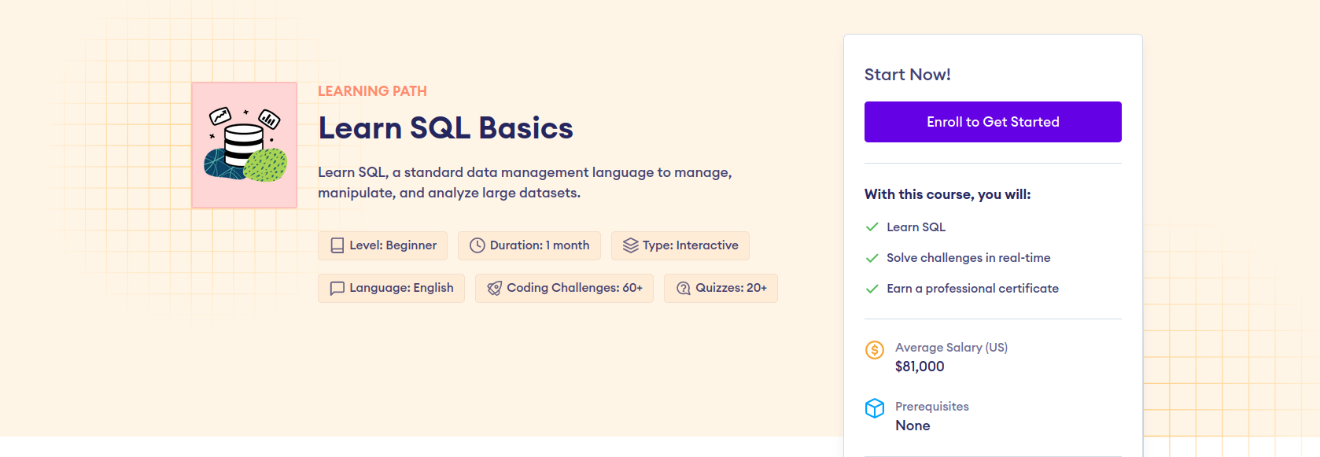Click the book icon beside Level: Beginner
This screenshot has height=457, width=1320.
click(x=337, y=245)
